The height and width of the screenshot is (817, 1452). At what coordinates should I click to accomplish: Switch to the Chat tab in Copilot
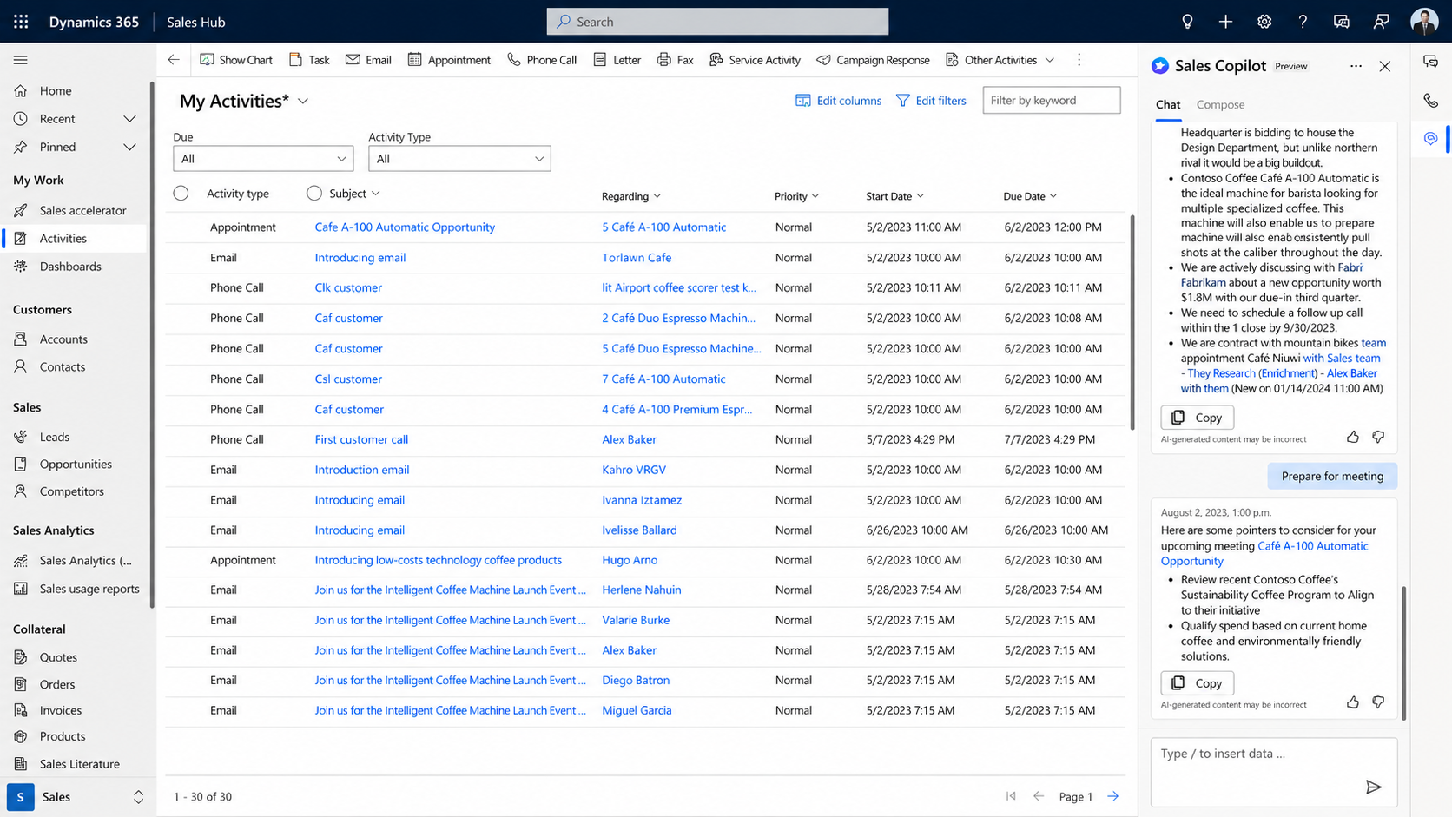(x=1168, y=104)
